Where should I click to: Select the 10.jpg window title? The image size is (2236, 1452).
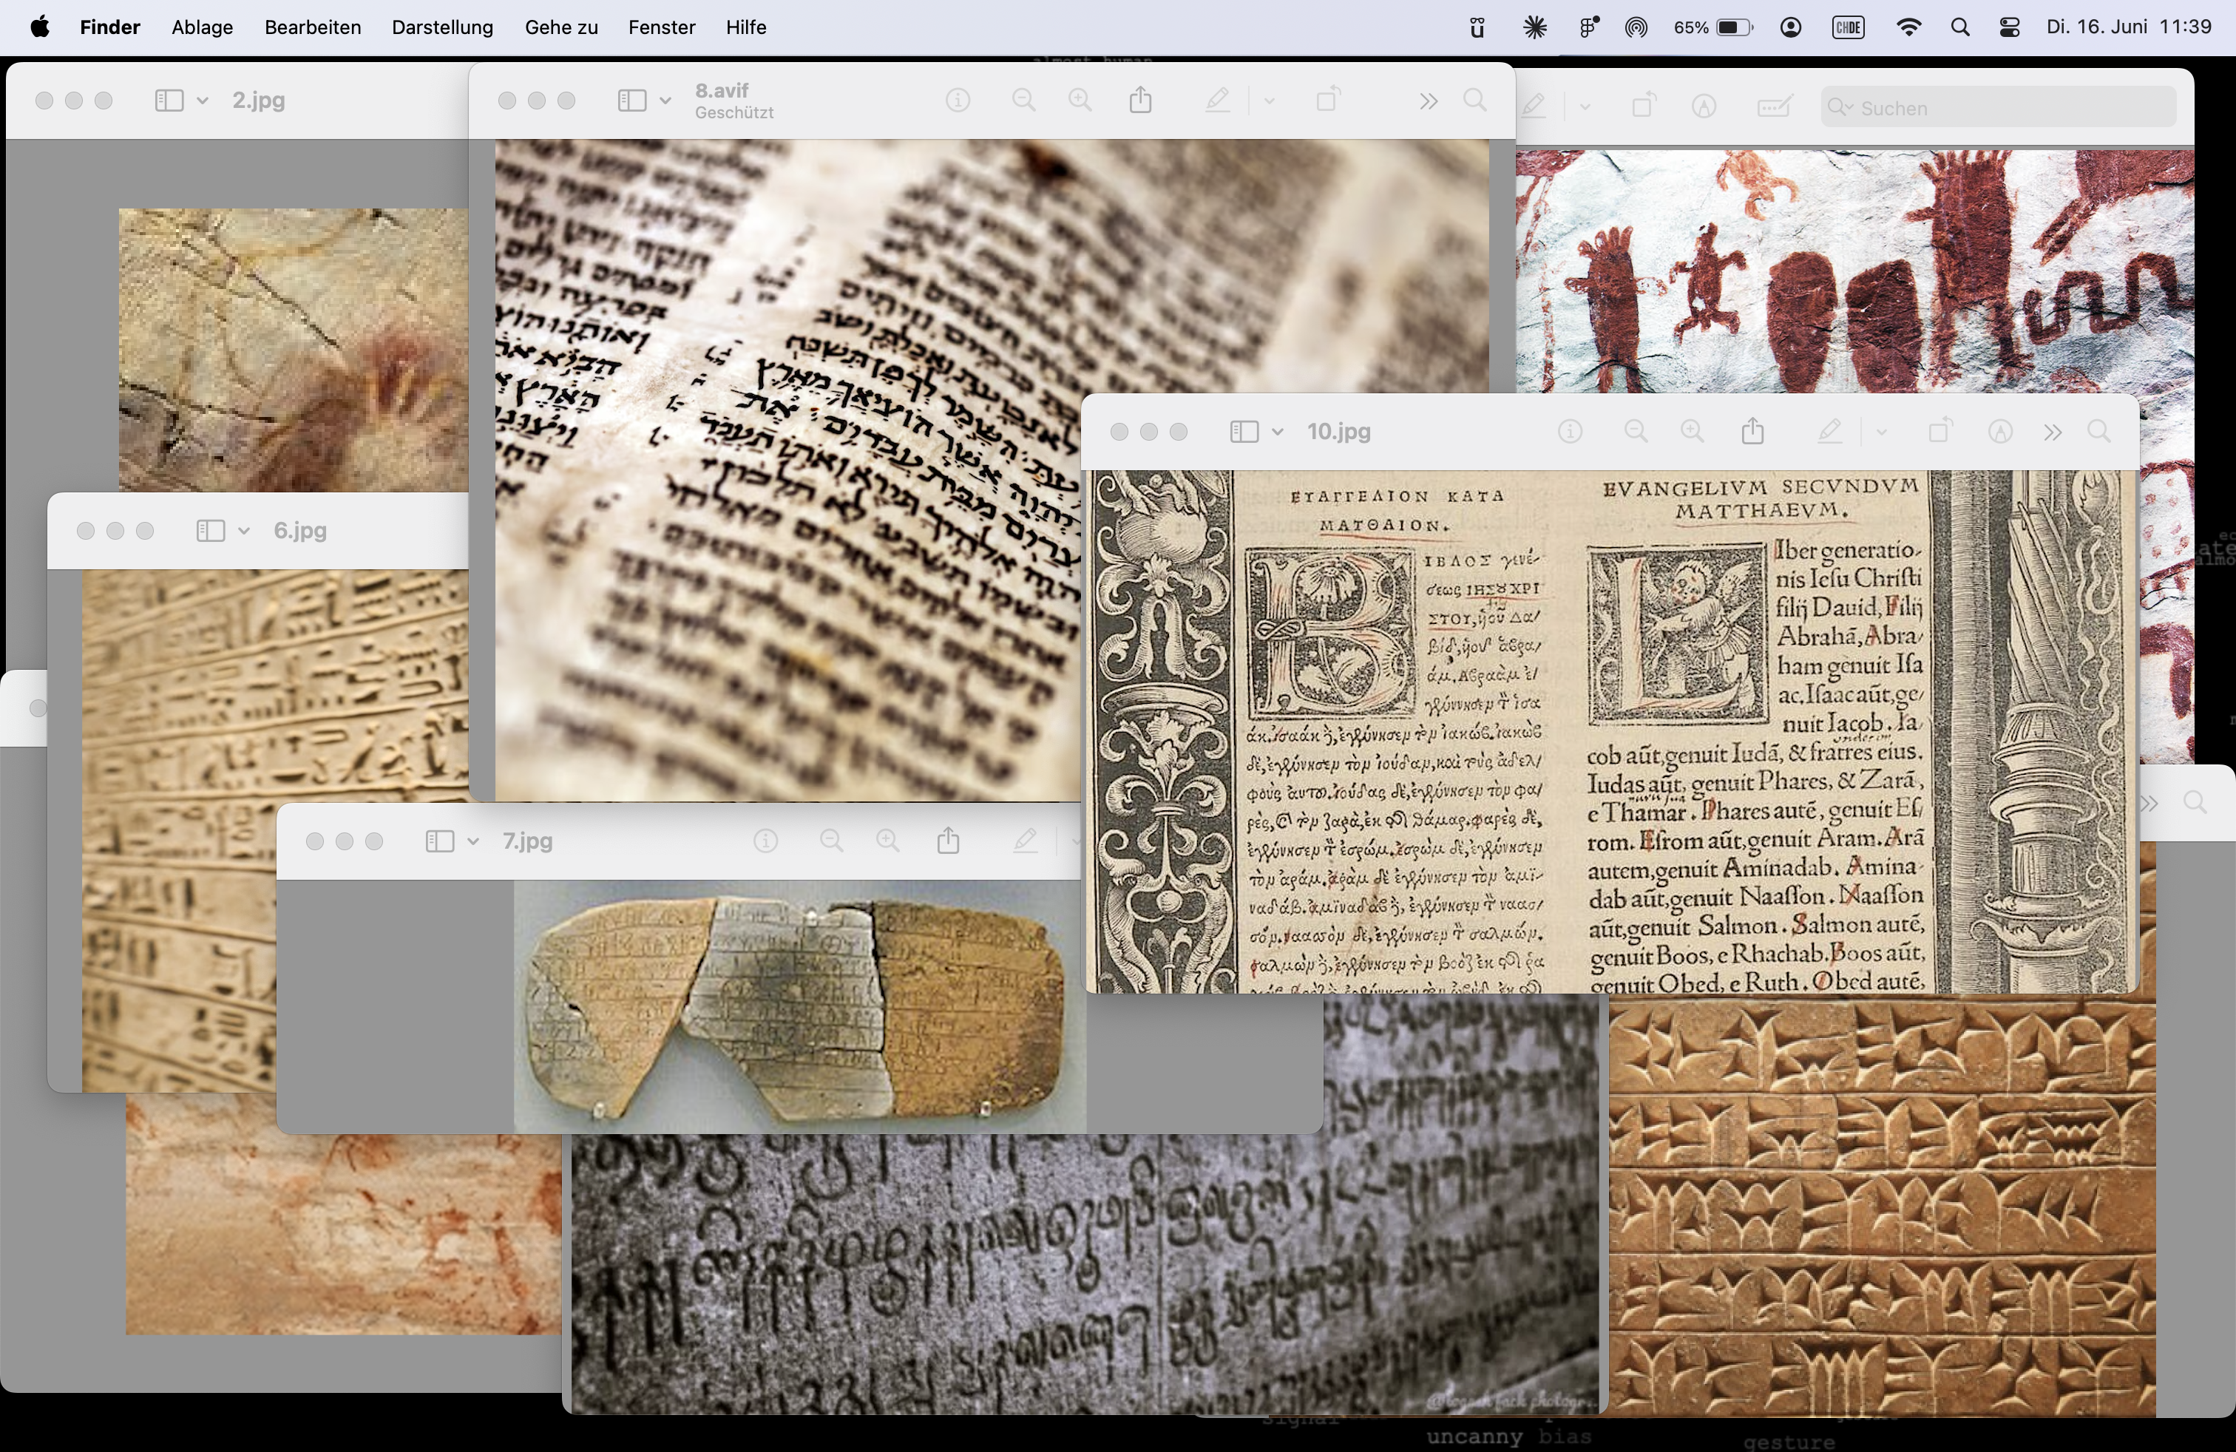coord(1339,431)
